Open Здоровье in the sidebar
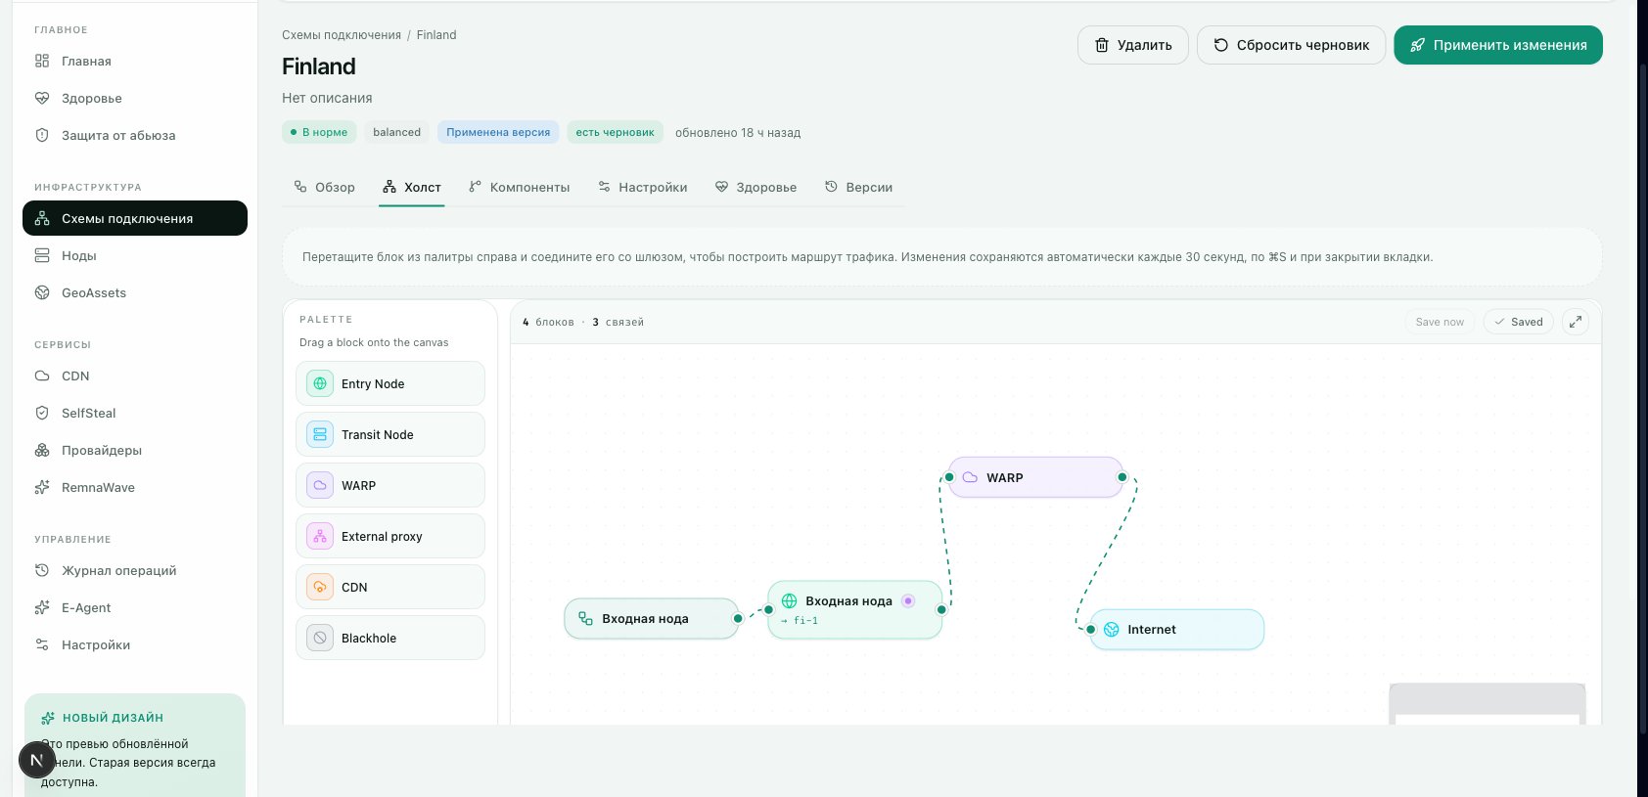The width and height of the screenshot is (1648, 797). (x=135, y=98)
